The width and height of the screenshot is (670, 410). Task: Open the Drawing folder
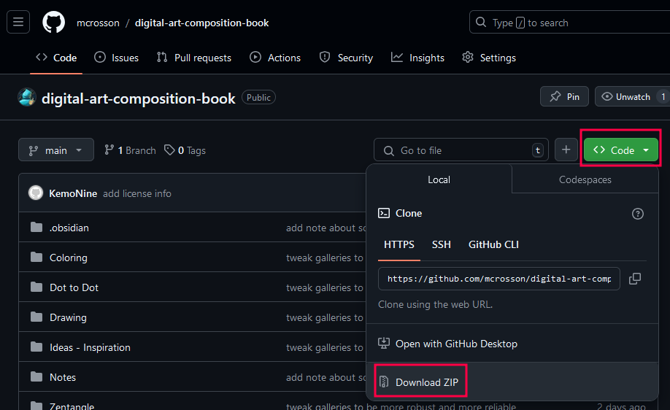[68, 317]
